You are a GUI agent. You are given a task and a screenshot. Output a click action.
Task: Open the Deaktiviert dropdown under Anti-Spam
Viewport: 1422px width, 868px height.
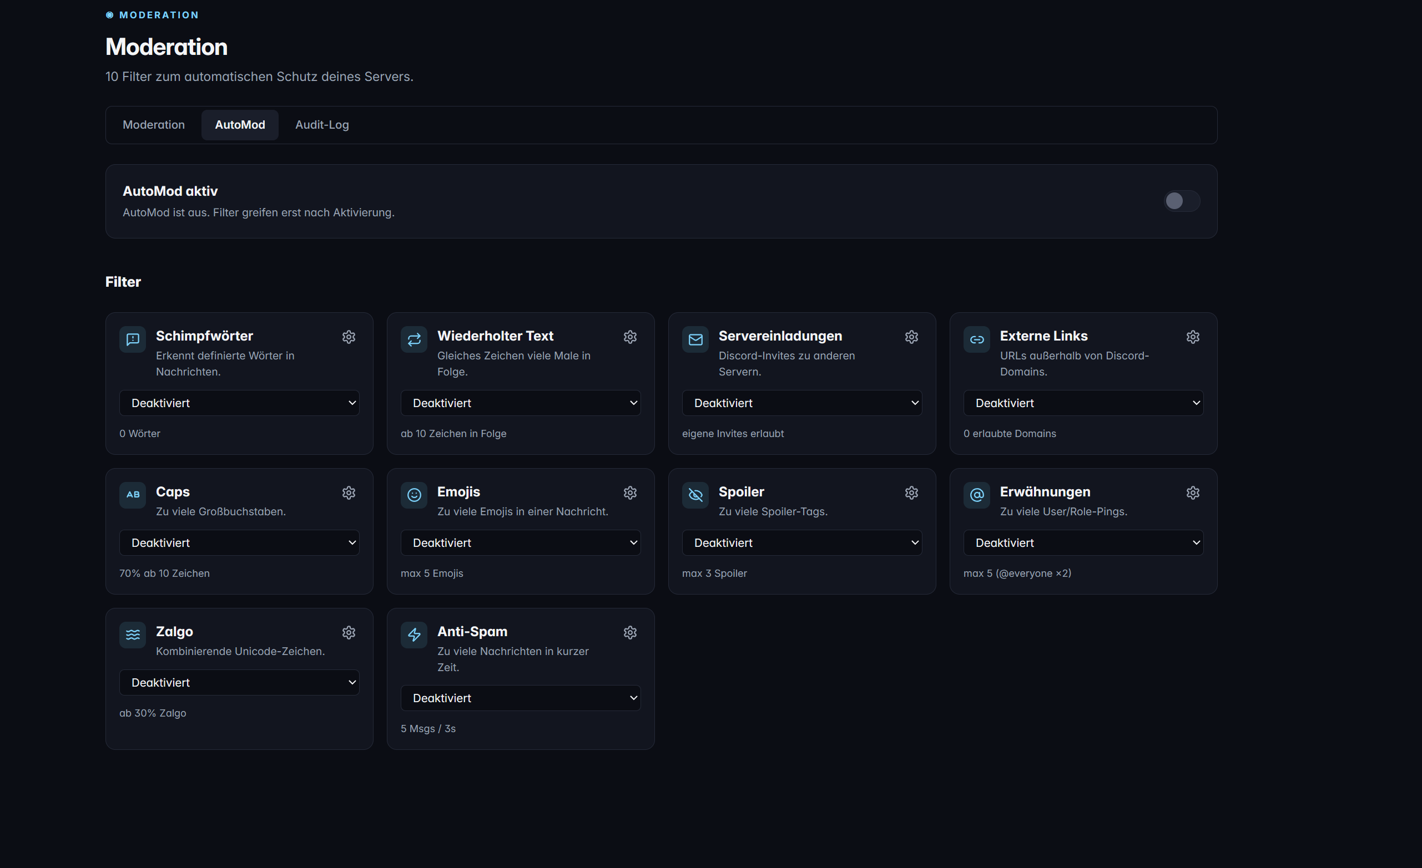pyautogui.click(x=520, y=698)
